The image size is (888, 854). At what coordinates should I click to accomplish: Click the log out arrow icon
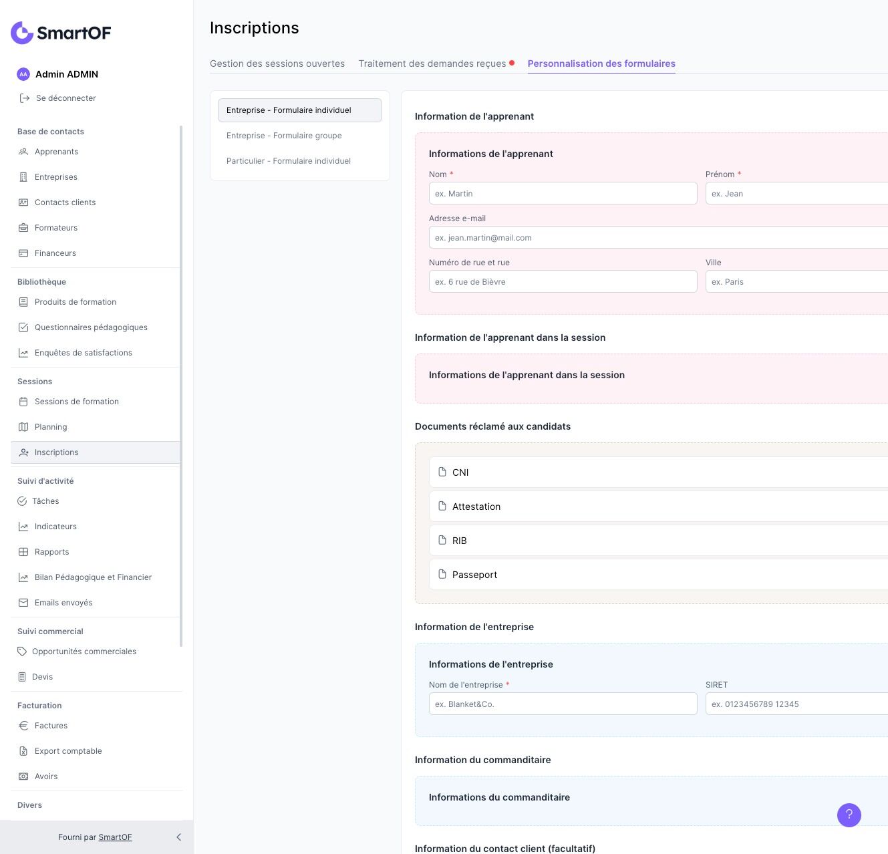(x=25, y=98)
